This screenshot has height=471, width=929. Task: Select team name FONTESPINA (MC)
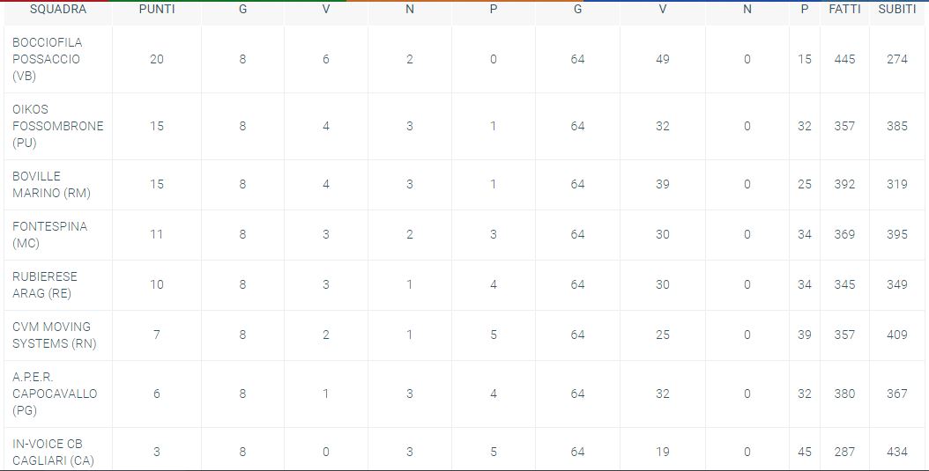[49, 235]
